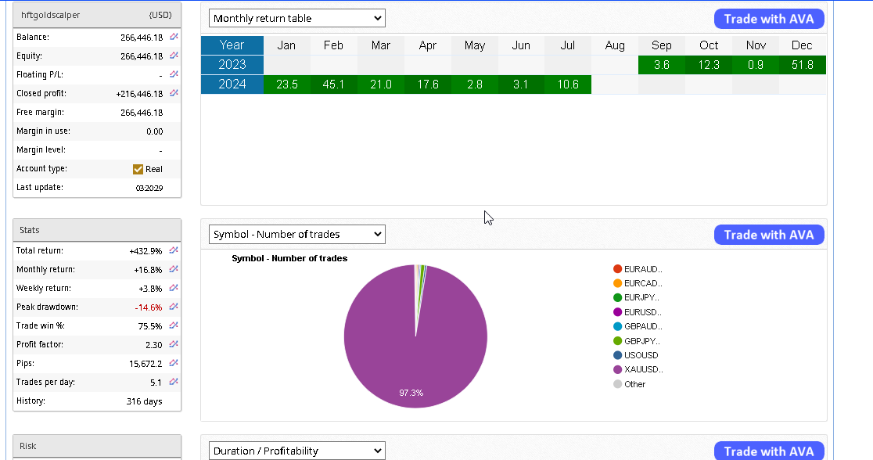
Task: Expand the Symbol - Number of trades dropdown
Action: point(296,234)
